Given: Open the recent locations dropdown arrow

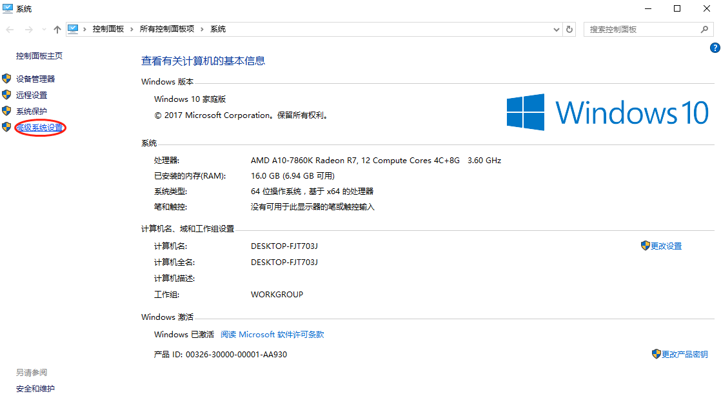Looking at the screenshot, I should (44, 30).
